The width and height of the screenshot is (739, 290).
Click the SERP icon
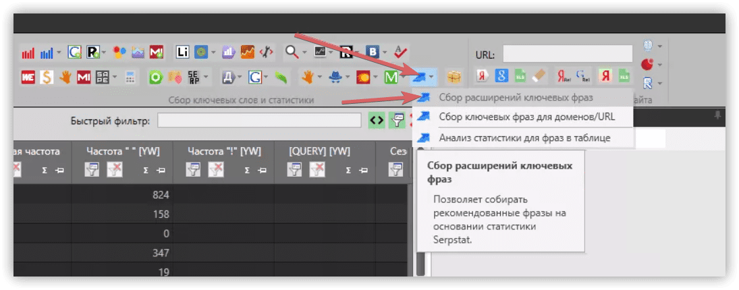click(194, 77)
